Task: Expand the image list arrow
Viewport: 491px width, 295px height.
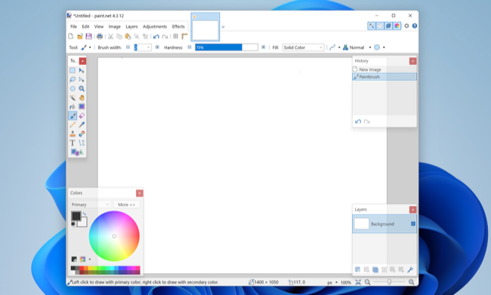Action: click(223, 27)
